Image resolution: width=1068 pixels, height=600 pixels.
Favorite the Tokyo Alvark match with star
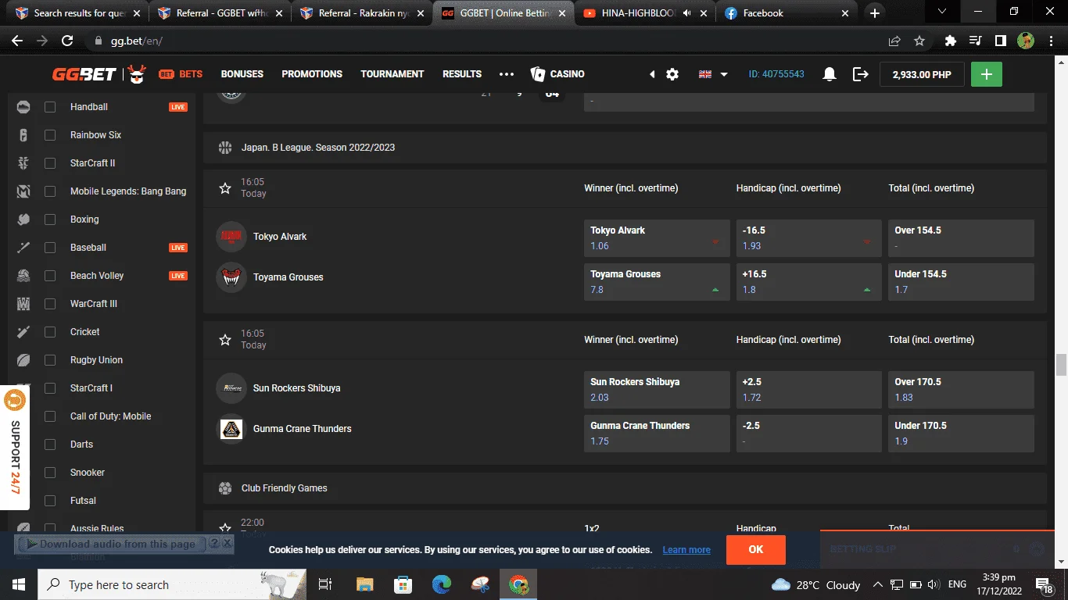[x=225, y=188]
